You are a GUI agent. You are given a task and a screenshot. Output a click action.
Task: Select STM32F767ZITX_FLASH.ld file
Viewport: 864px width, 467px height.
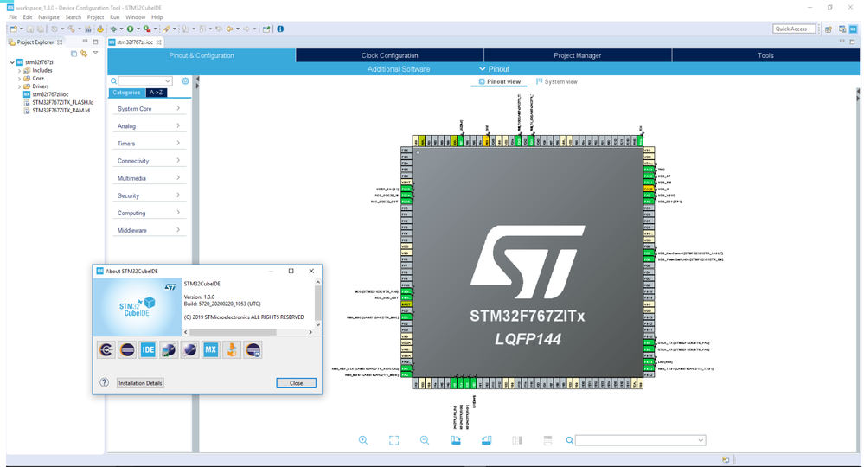point(62,102)
